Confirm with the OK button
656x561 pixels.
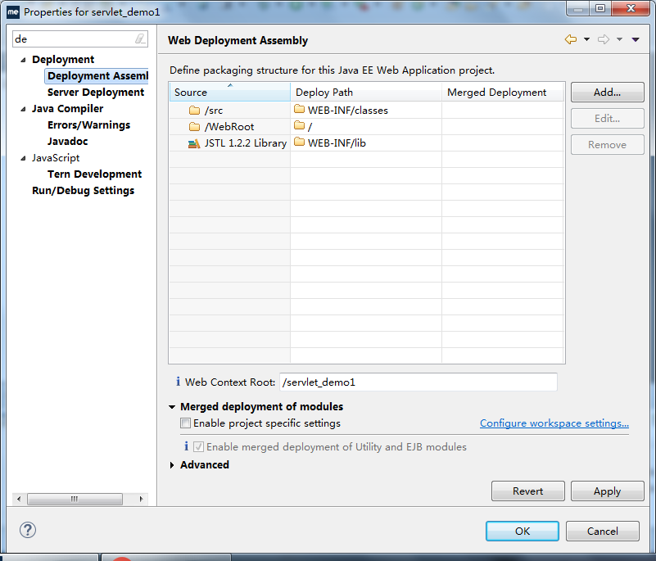[523, 531]
